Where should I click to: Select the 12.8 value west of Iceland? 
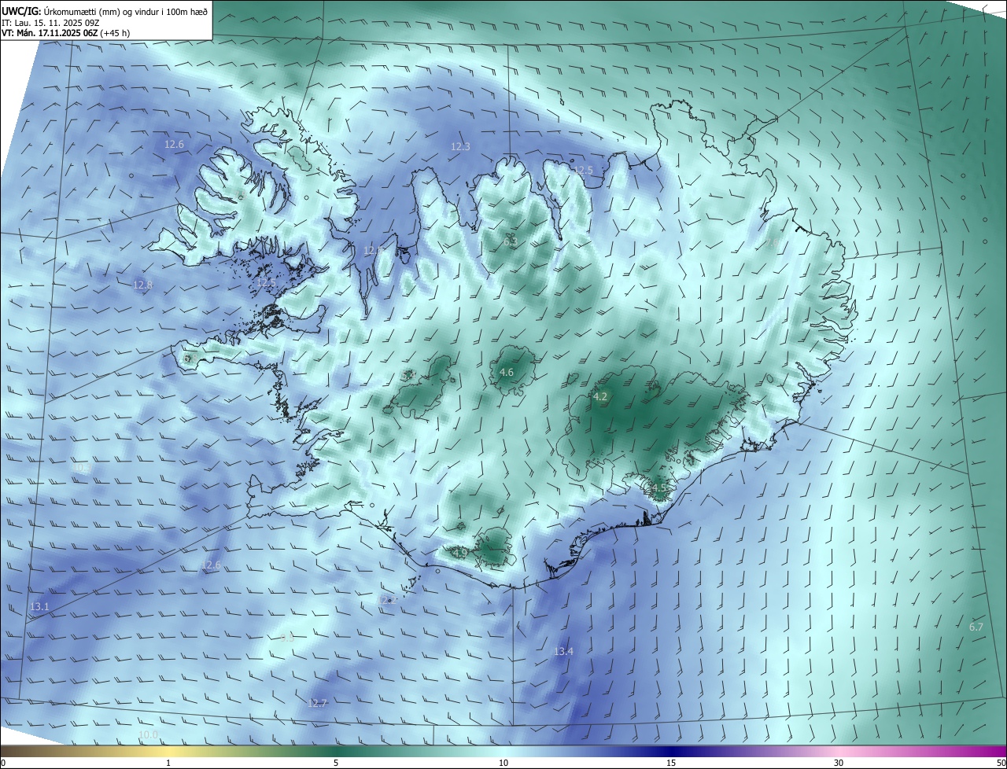coord(142,285)
